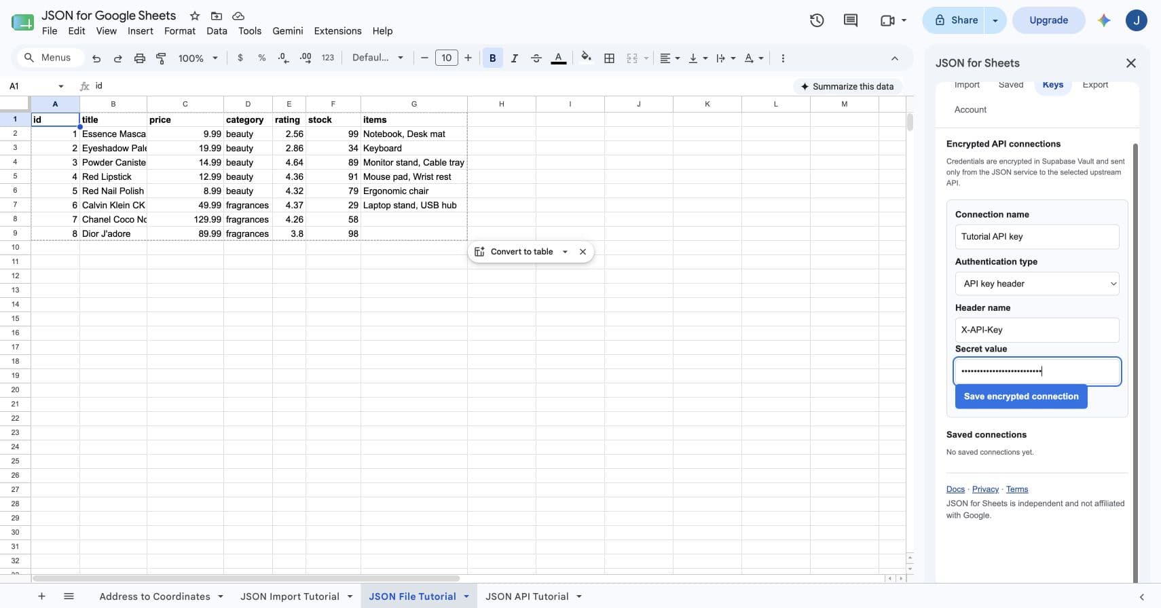Open Authentication type dropdown
Image resolution: width=1161 pixels, height=608 pixels.
click(x=1037, y=284)
